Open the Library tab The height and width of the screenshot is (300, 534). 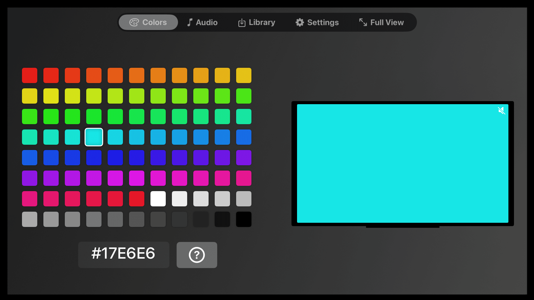pyautogui.click(x=256, y=22)
